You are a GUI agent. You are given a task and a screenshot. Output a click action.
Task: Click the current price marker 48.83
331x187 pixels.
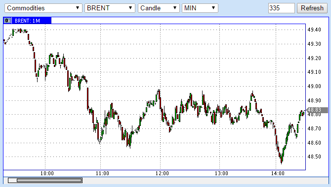pos(317,110)
